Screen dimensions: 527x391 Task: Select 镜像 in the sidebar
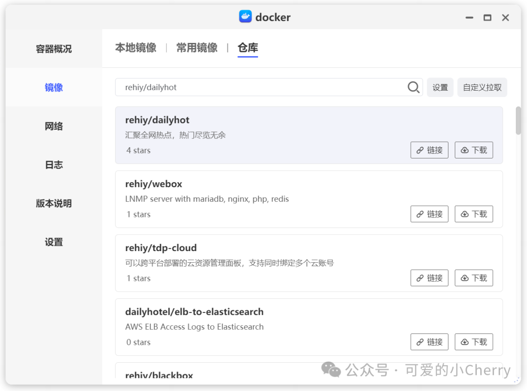pyautogui.click(x=54, y=88)
